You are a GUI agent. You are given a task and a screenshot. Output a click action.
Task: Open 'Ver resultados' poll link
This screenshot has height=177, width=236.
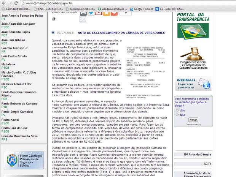click(193, 124)
